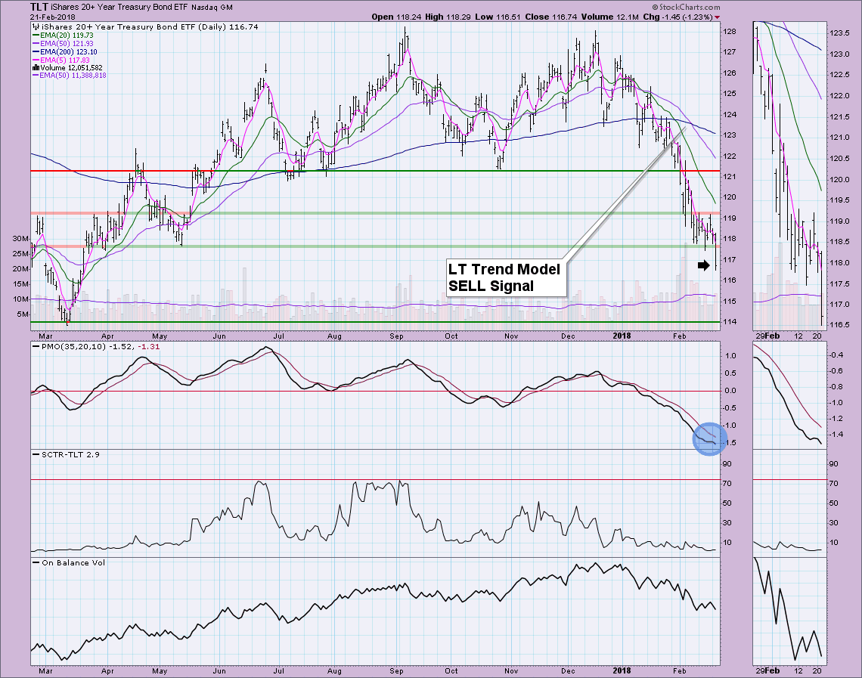Click the 128 price axis label

click(730, 31)
